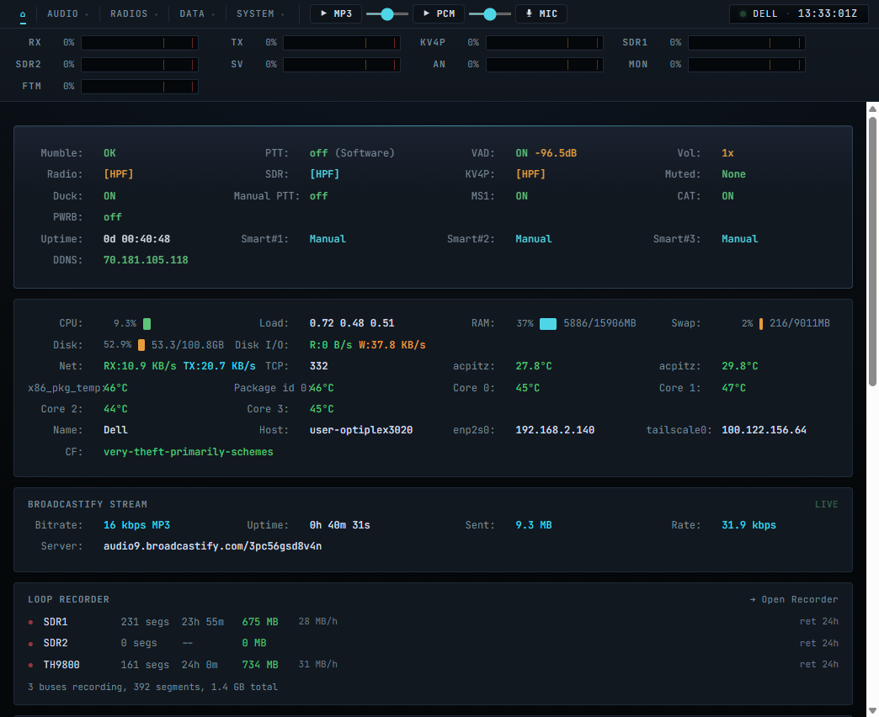This screenshot has height=717, width=879.
Task: Select the TH9800 loop recorder row name
Action: pyautogui.click(x=61, y=665)
